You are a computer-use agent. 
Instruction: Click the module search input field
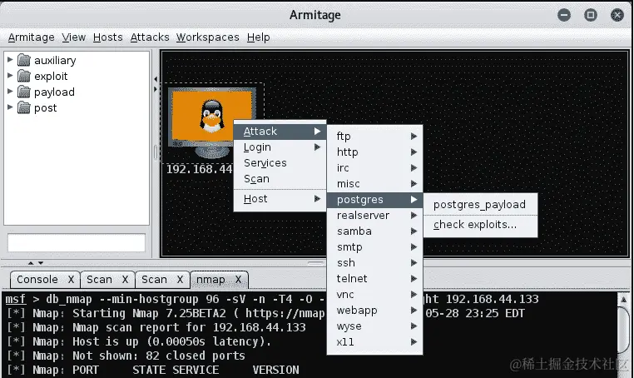point(77,243)
